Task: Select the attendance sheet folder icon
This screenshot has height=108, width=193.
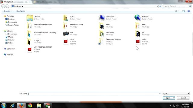Action: click(65, 26)
